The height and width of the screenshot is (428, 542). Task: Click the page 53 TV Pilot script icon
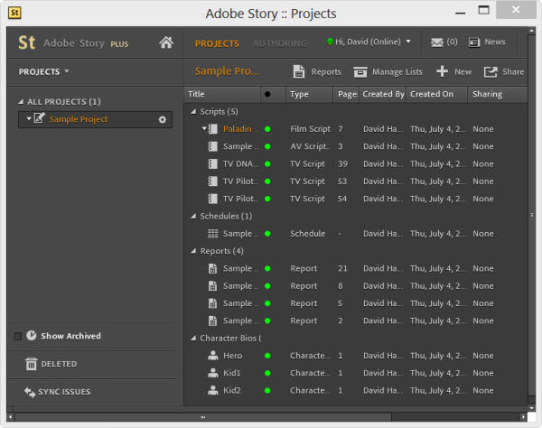pyautogui.click(x=213, y=181)
